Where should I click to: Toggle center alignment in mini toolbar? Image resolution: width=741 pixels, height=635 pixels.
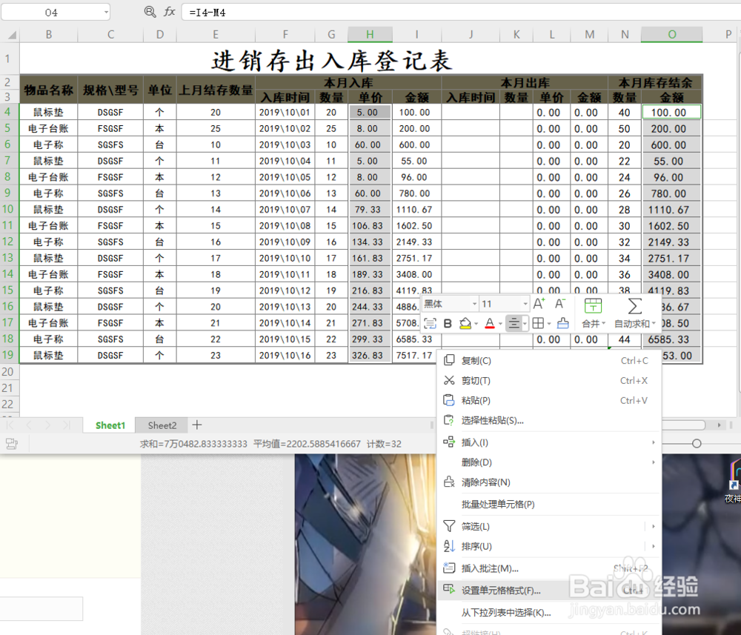[514, 323]
